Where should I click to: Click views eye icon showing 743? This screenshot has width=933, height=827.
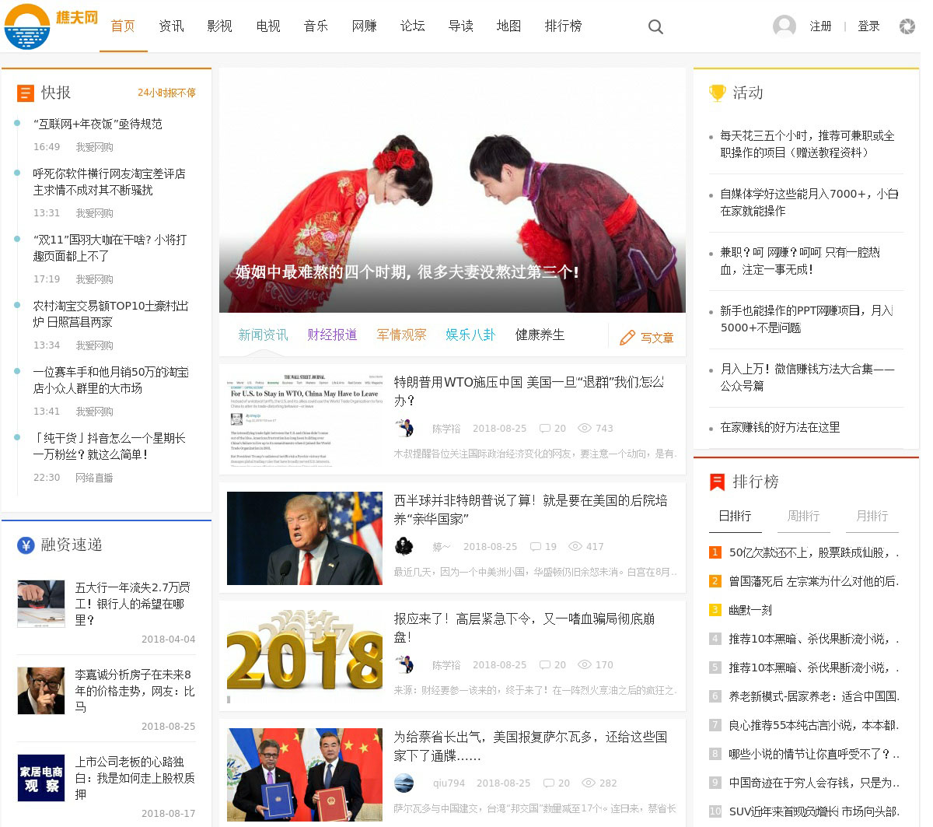(x=585, y=428)
